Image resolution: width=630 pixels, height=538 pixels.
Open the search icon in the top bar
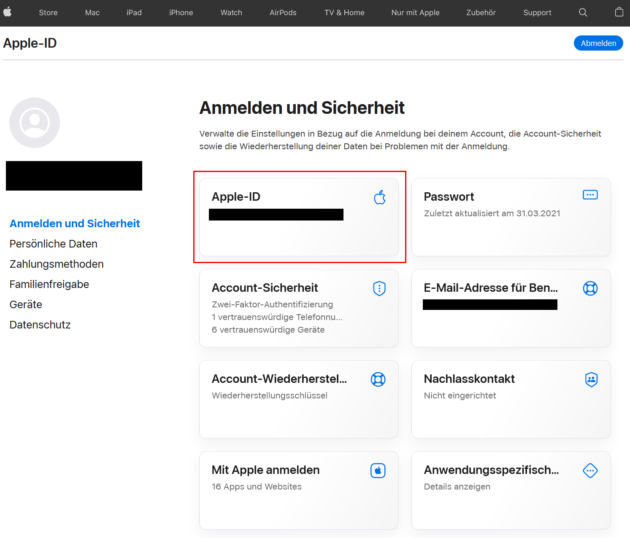click(x=583, y=12)
